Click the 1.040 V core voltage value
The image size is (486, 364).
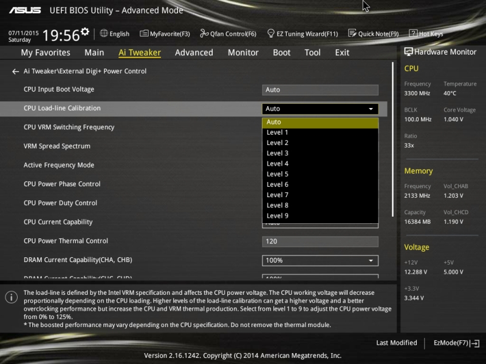pyautogui.click(x=453, y=120)
